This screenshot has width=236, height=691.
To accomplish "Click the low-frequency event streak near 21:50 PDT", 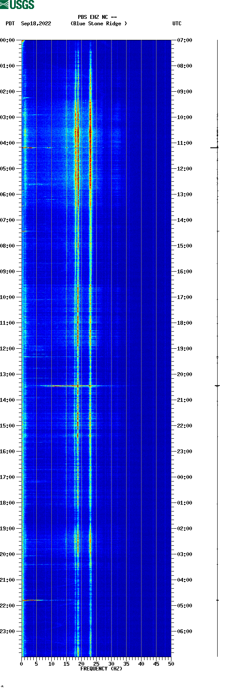I will [x=32, y=600].
